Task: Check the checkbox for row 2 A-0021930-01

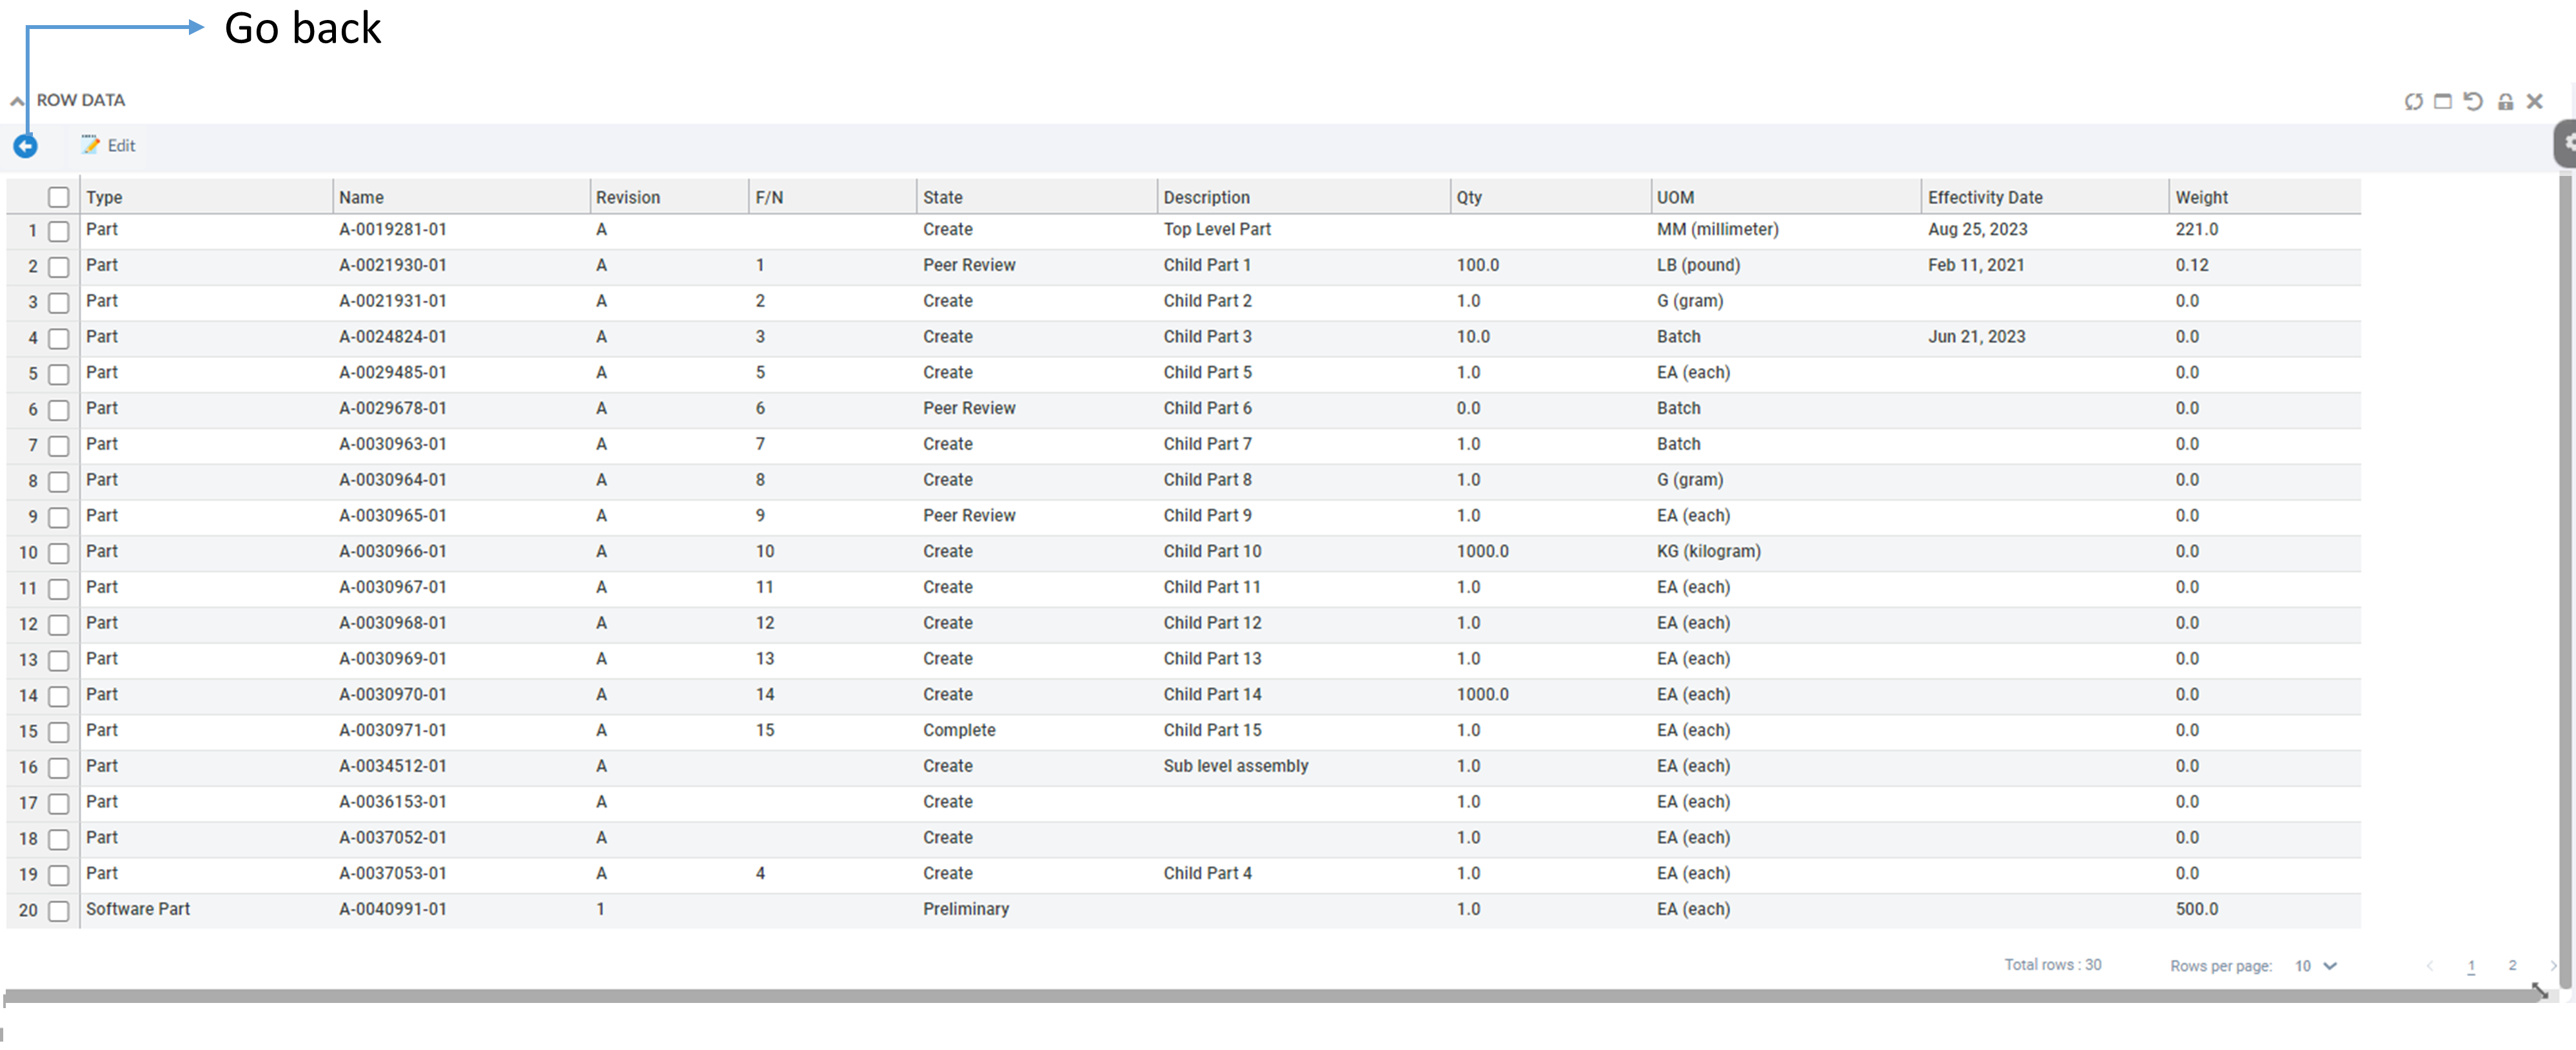Action: (x=59, y=267)
